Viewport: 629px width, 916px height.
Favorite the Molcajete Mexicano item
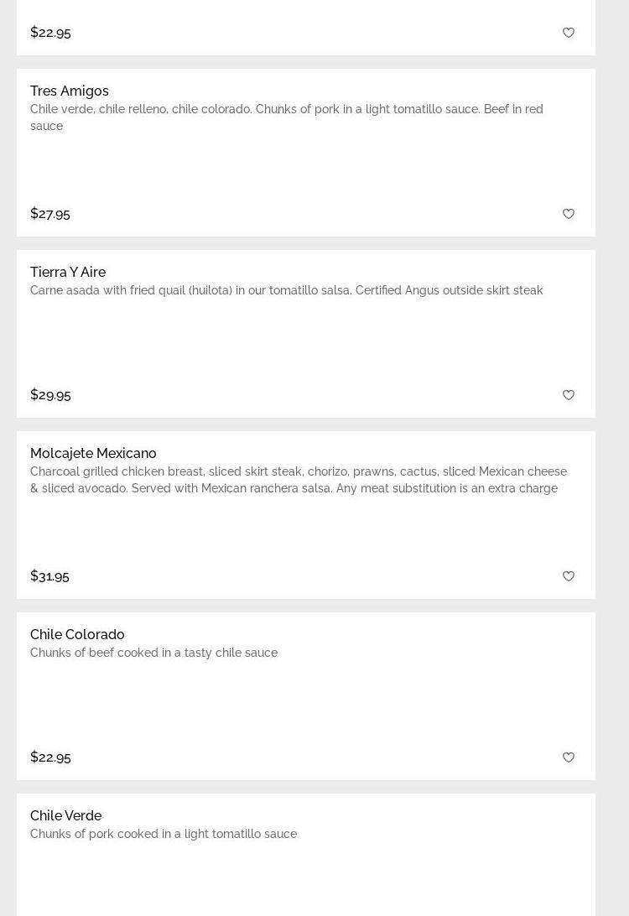tap(569, 576)
